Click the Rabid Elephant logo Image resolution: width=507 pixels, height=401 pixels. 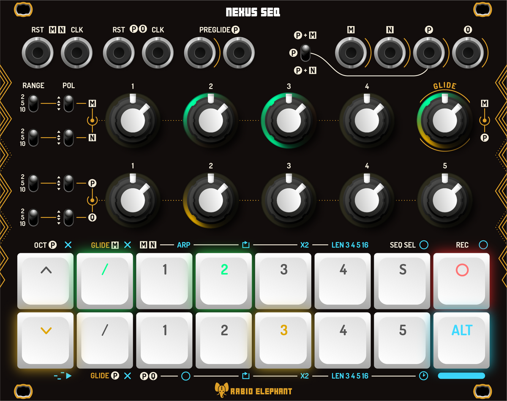coord(253,391)
